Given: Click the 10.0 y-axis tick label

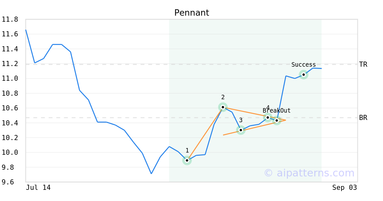Looking at the screenshot, I should (10, 153).
